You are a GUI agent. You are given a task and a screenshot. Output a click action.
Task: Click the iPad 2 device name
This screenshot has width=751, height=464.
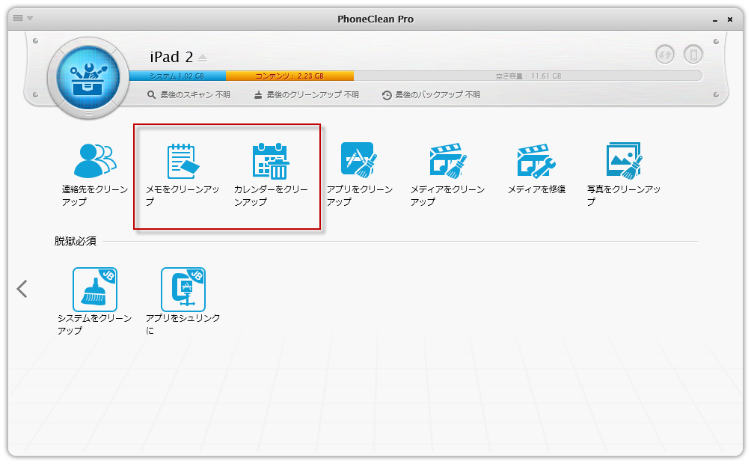click(x=171, y=57)
